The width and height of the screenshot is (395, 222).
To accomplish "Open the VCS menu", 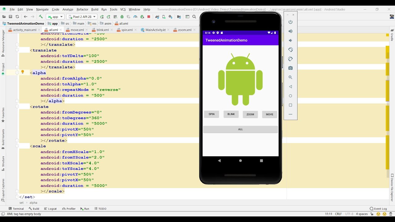I will 123,9.
